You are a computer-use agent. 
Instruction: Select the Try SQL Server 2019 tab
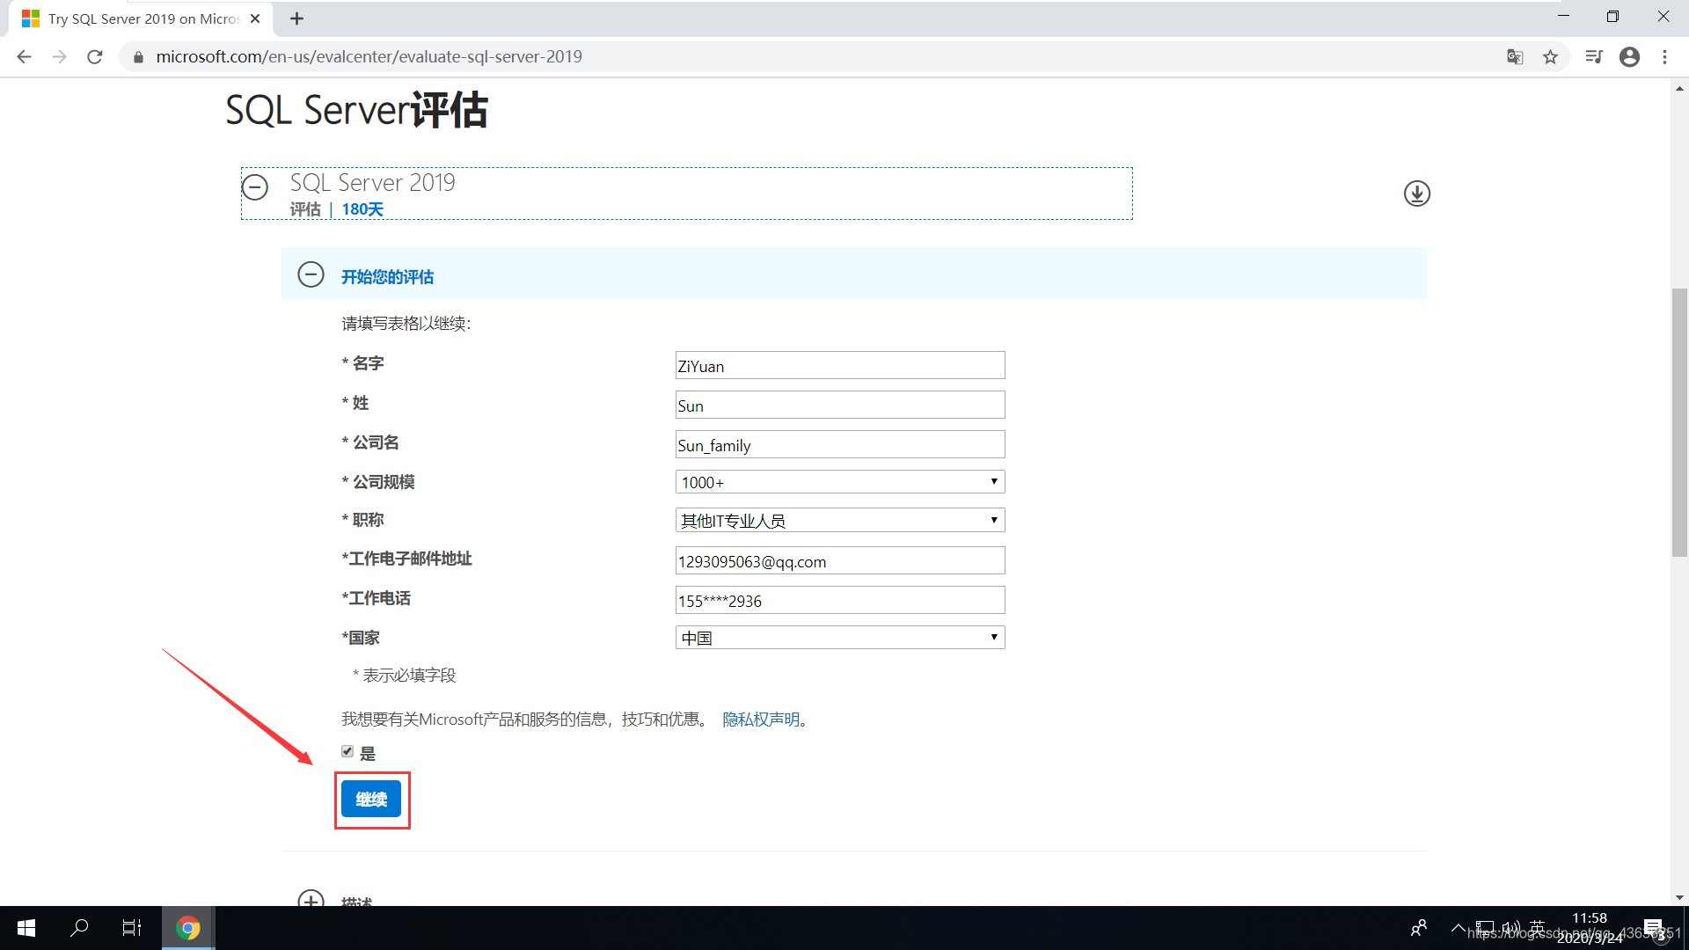coord(141,18)
